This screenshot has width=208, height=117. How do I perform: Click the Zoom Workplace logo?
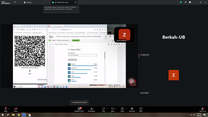click(6, 2)
